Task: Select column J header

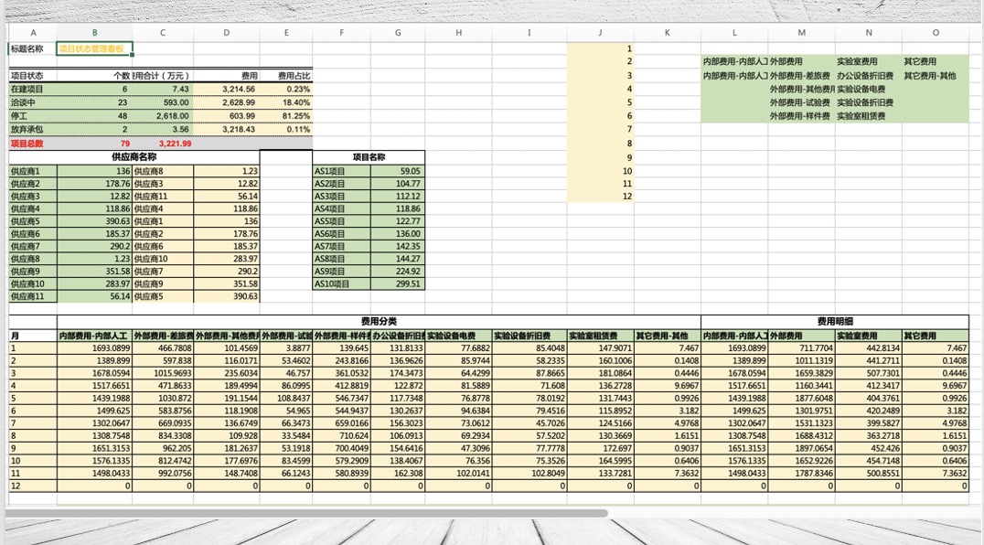Action: (x=600, y=33)
